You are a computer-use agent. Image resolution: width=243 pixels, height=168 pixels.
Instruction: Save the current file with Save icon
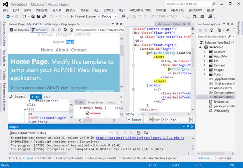(x=39, y=16)
